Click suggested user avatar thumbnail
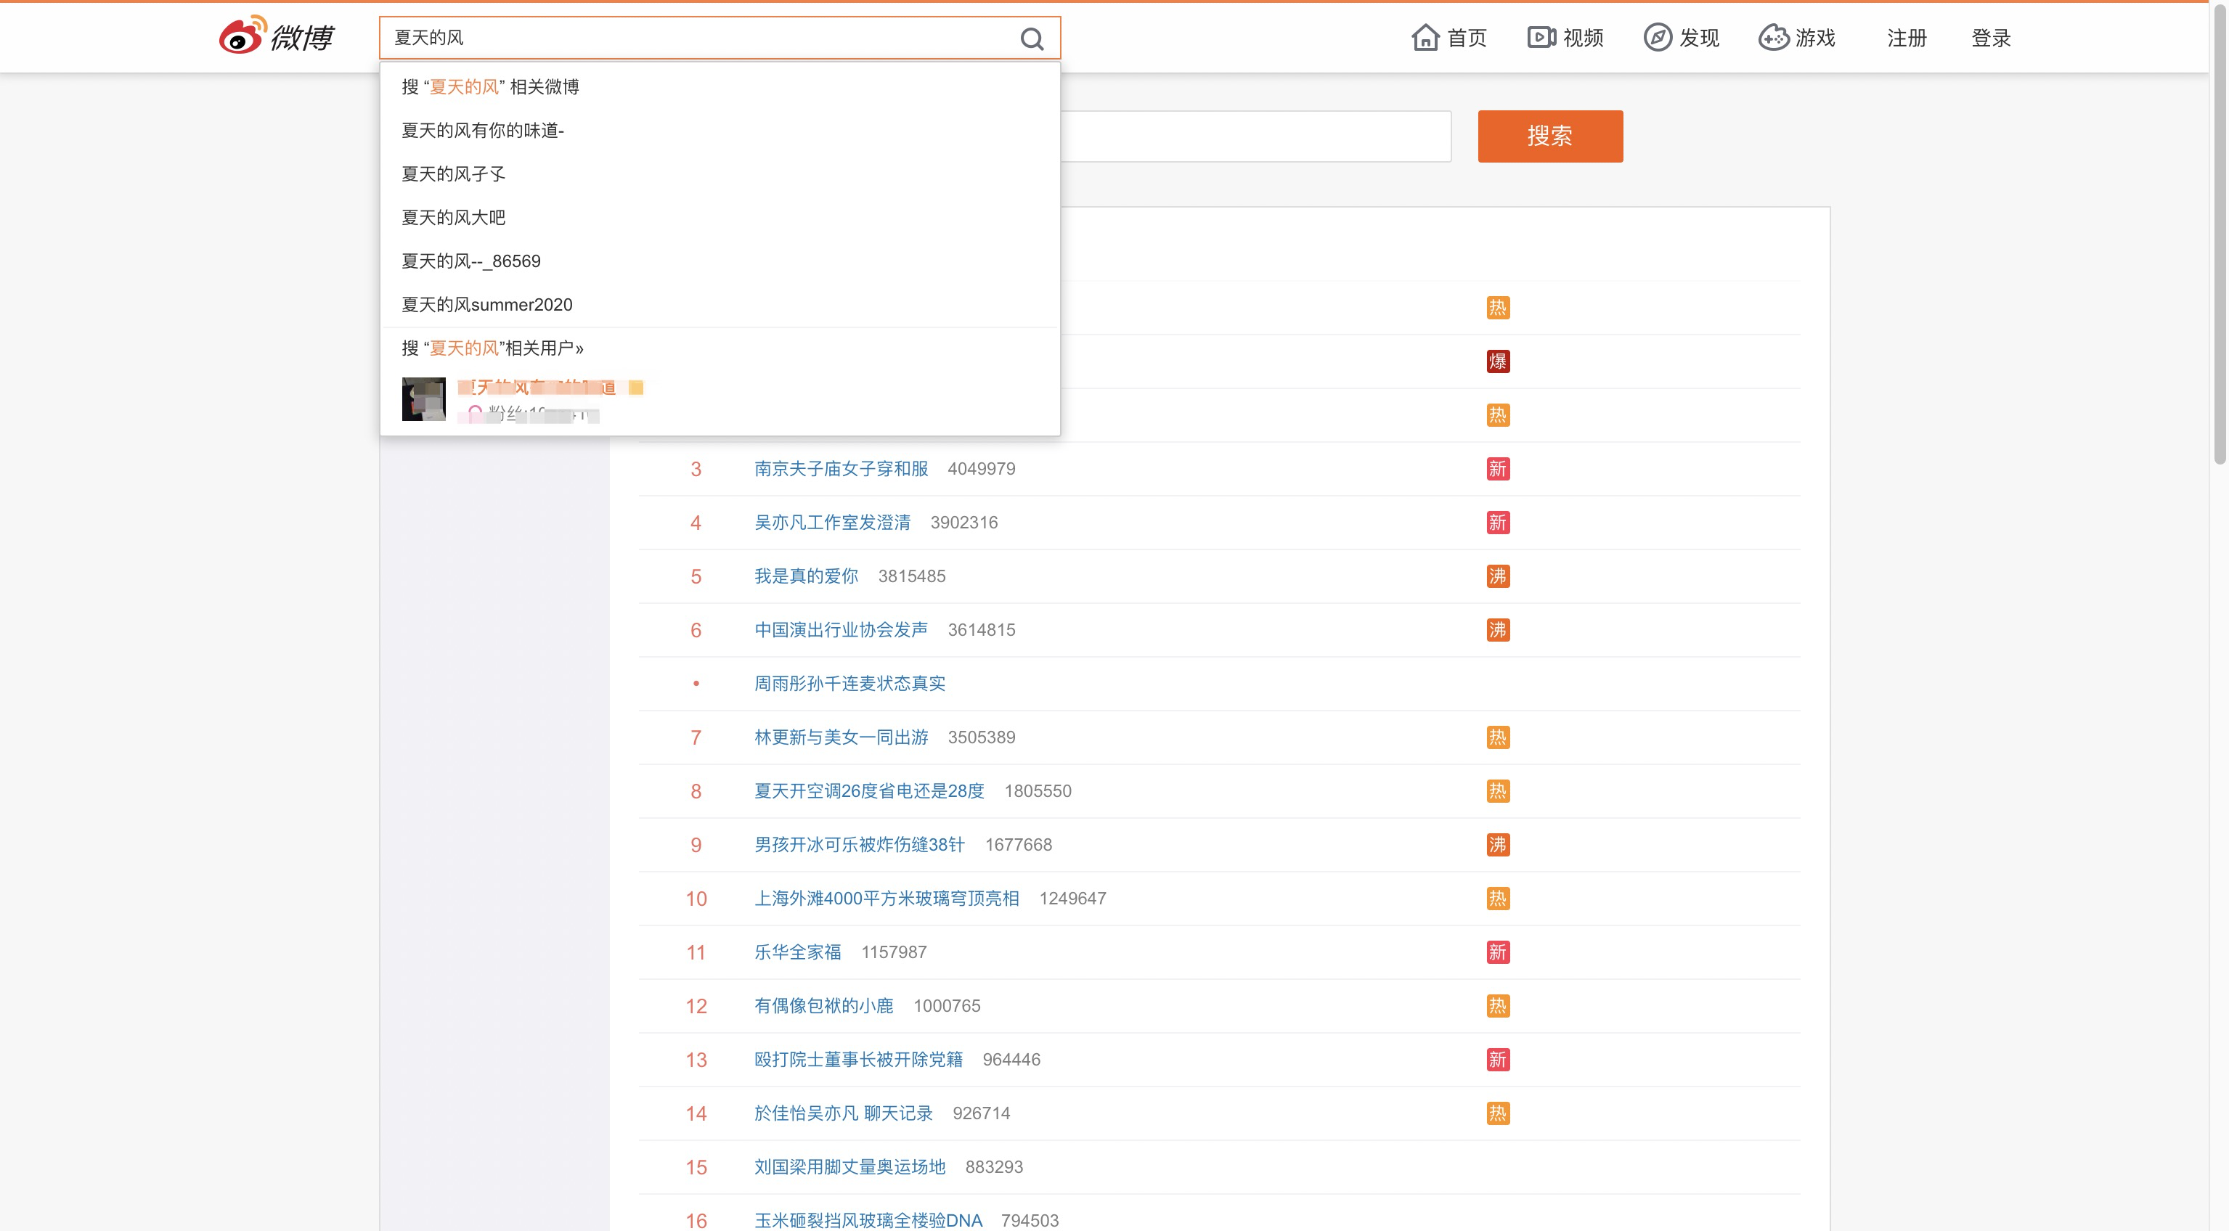This screenshot has width=2229, height=1231. click(x=424, y=398)
